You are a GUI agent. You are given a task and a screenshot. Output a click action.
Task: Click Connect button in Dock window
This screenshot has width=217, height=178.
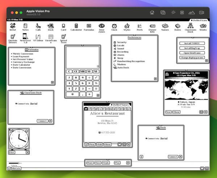[173, 157]
